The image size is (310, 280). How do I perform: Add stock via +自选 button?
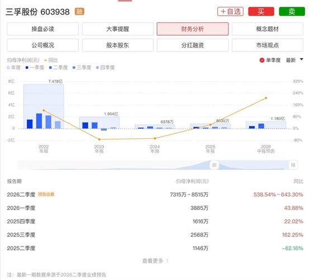(230, 12)
